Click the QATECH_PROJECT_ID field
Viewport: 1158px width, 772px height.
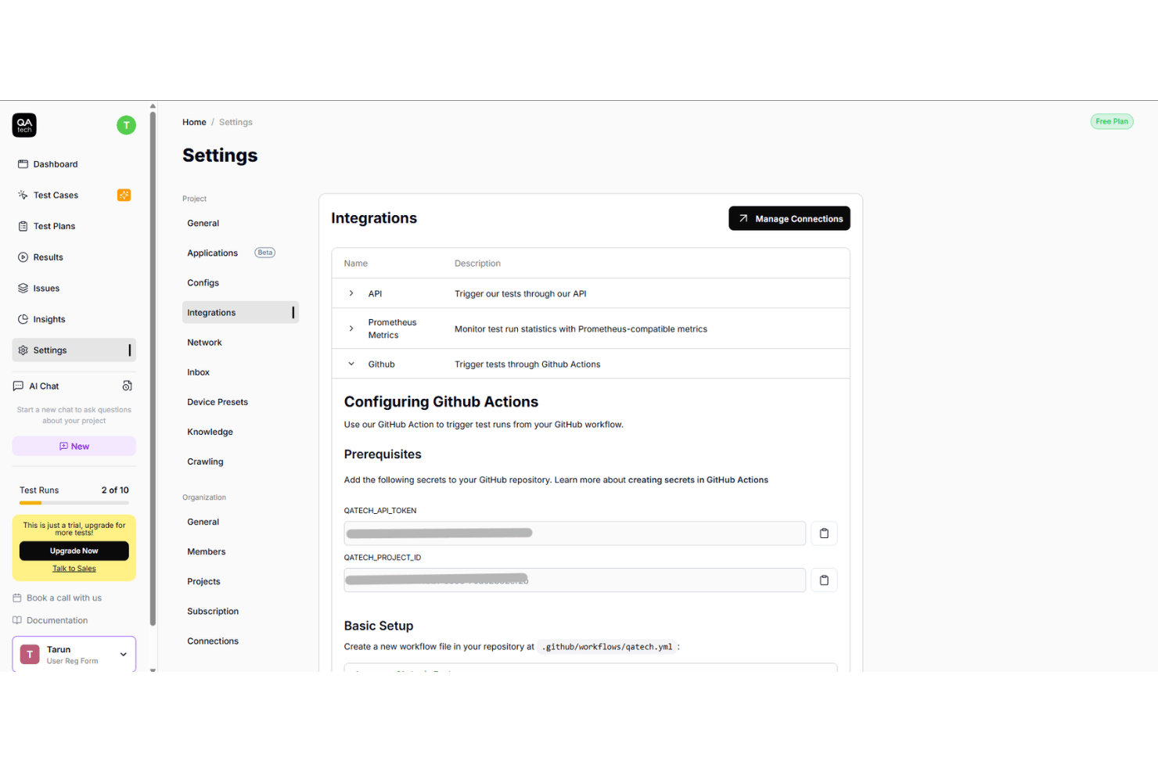[574, 580]
